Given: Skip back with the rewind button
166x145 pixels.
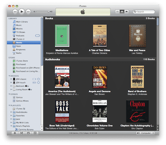Looking at the screenshot, I should point(15,12).
